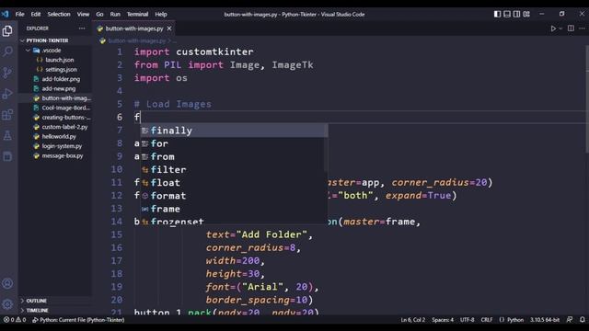Open login-system.py in Explorer

coord(55,146)
